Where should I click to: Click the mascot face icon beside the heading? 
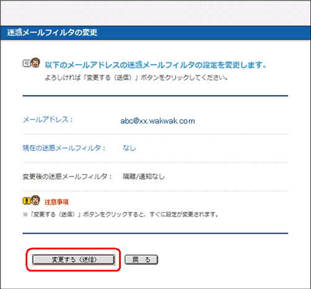pos(35,63)
